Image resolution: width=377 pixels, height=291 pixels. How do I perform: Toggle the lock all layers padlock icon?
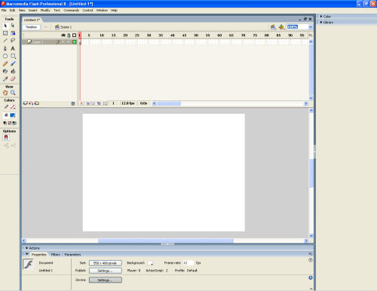(69, 35)
